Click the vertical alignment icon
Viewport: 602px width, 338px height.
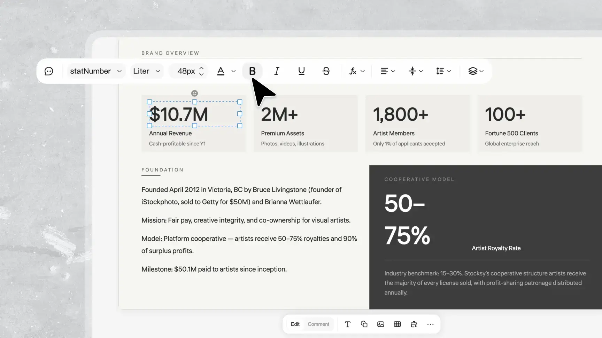click(412, 71)
